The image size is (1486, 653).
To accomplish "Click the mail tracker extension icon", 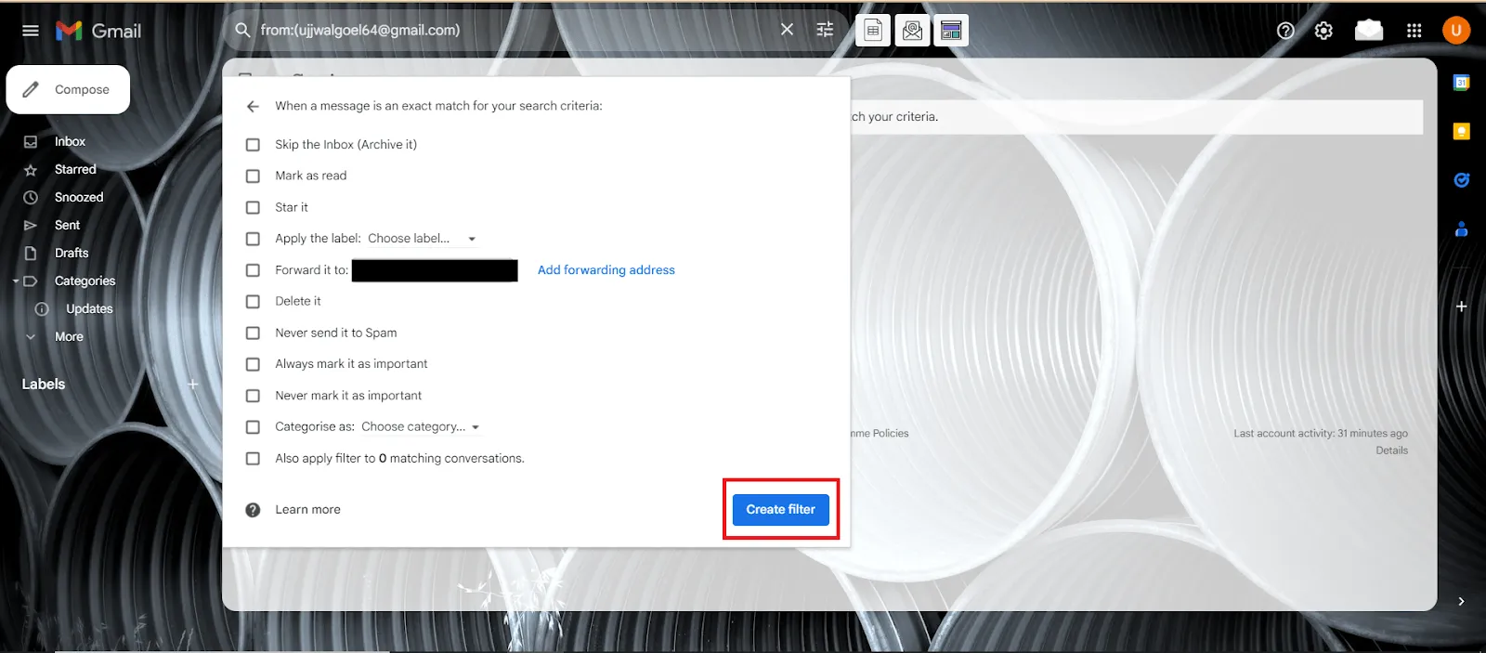I will point(912,31).
